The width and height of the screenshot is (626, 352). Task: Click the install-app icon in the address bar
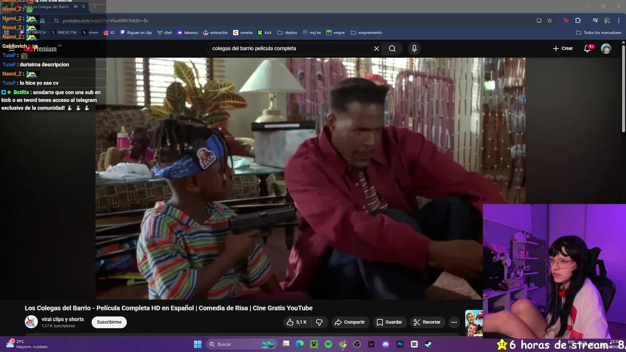(x=539, y=21)
